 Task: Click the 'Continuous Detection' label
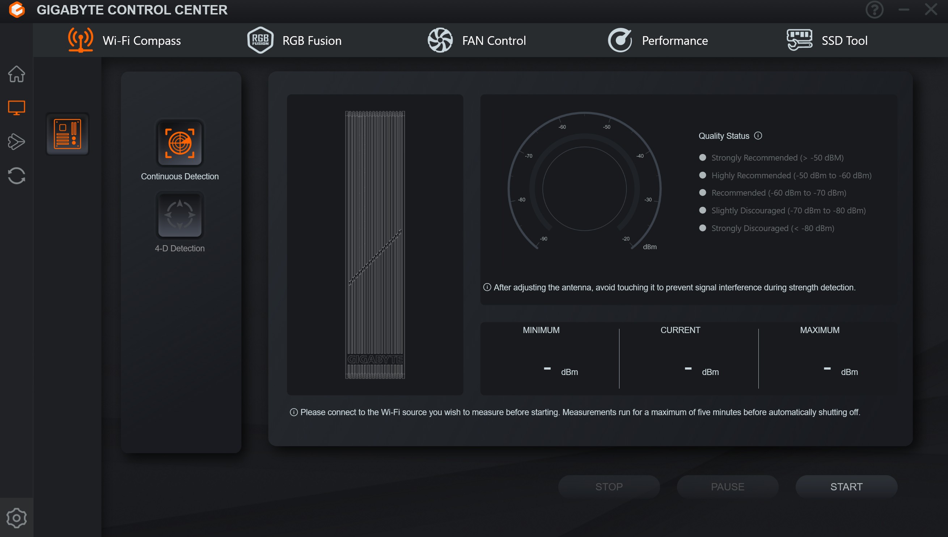tap(180, 176)
